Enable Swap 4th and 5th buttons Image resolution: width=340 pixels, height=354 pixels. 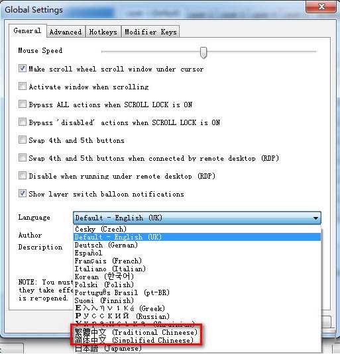coord(22,140)
